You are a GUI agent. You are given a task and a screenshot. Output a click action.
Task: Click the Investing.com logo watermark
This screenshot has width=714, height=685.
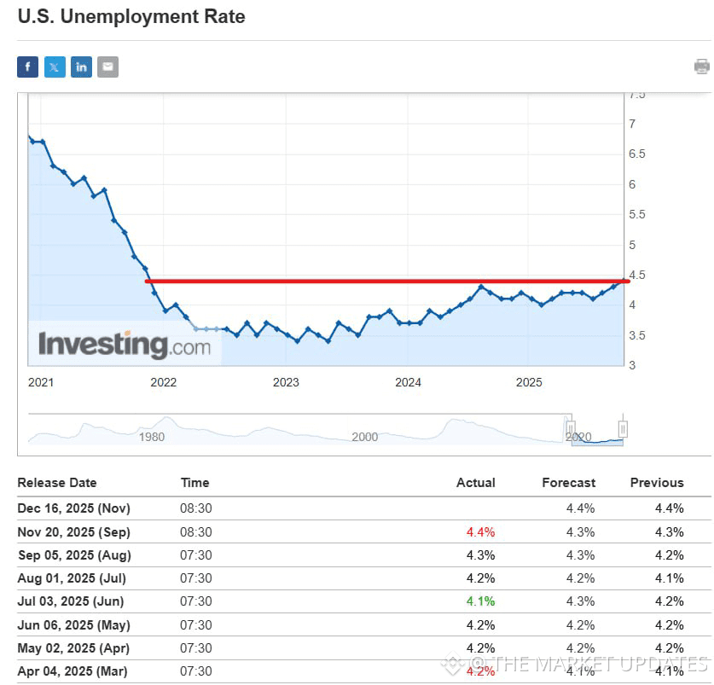[125, 345]
